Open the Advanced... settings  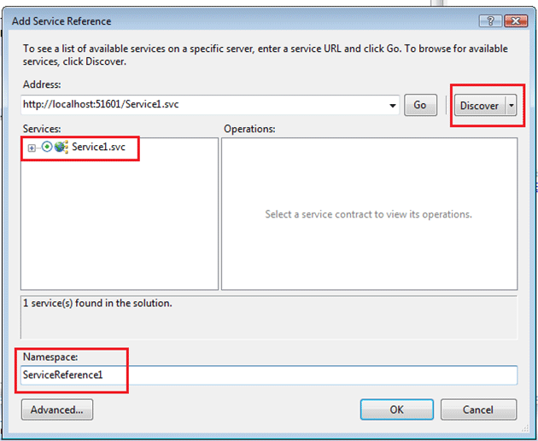[x=56, y=409]
